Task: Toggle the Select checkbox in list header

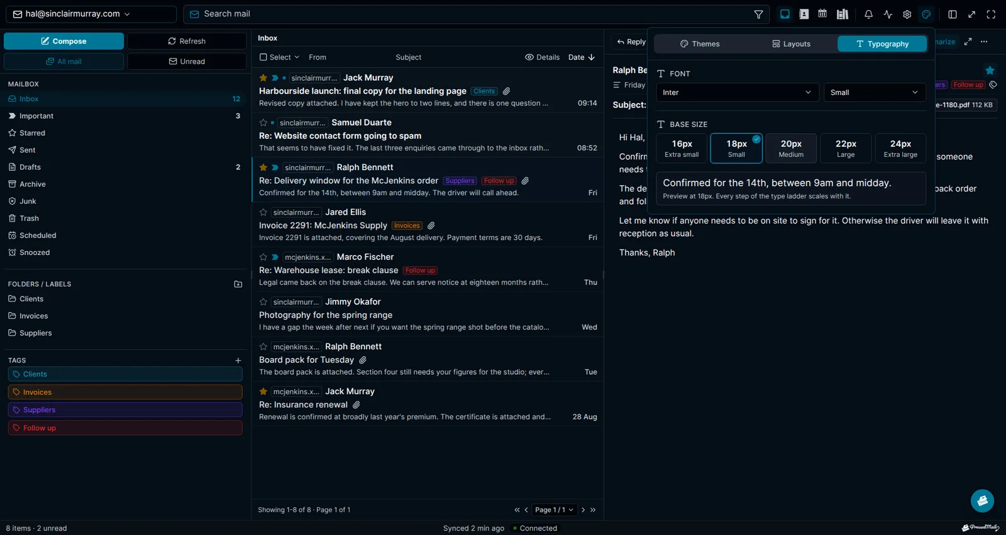Action: [263, 57]
